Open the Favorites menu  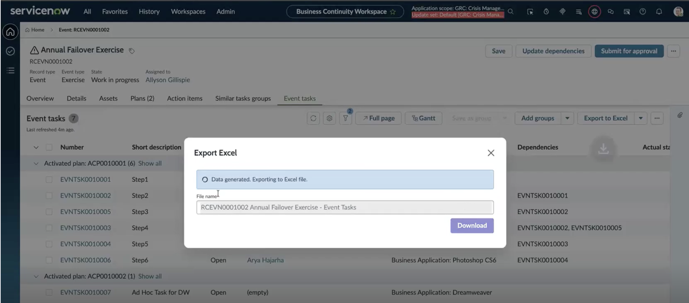point(115,11)
